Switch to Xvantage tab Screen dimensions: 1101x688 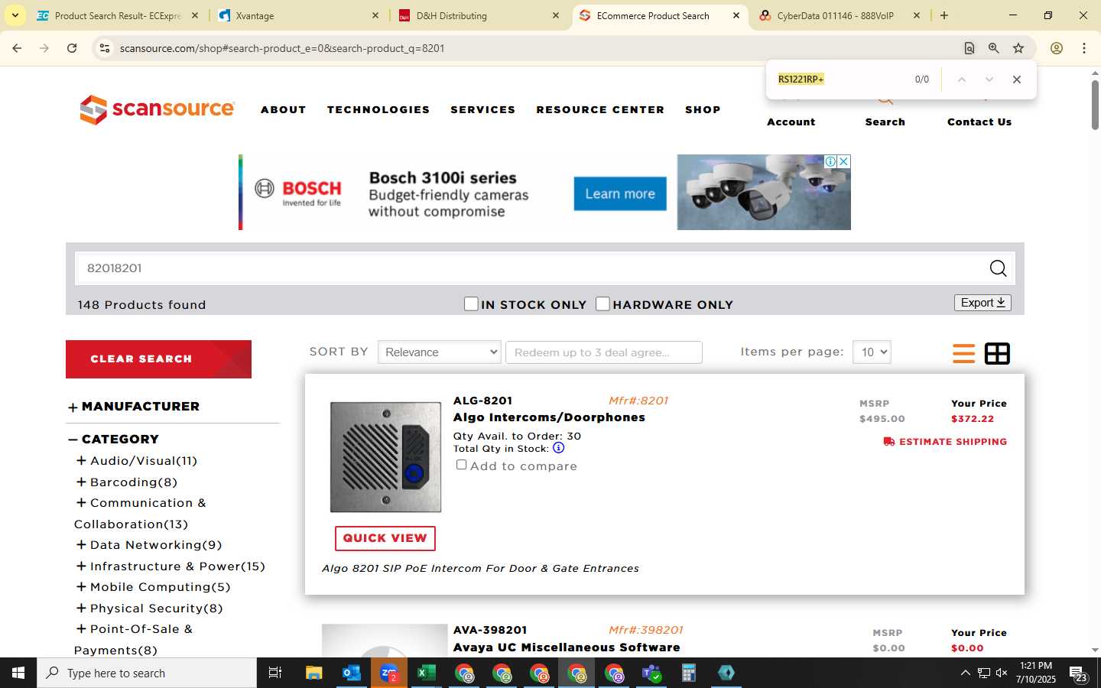299,15
